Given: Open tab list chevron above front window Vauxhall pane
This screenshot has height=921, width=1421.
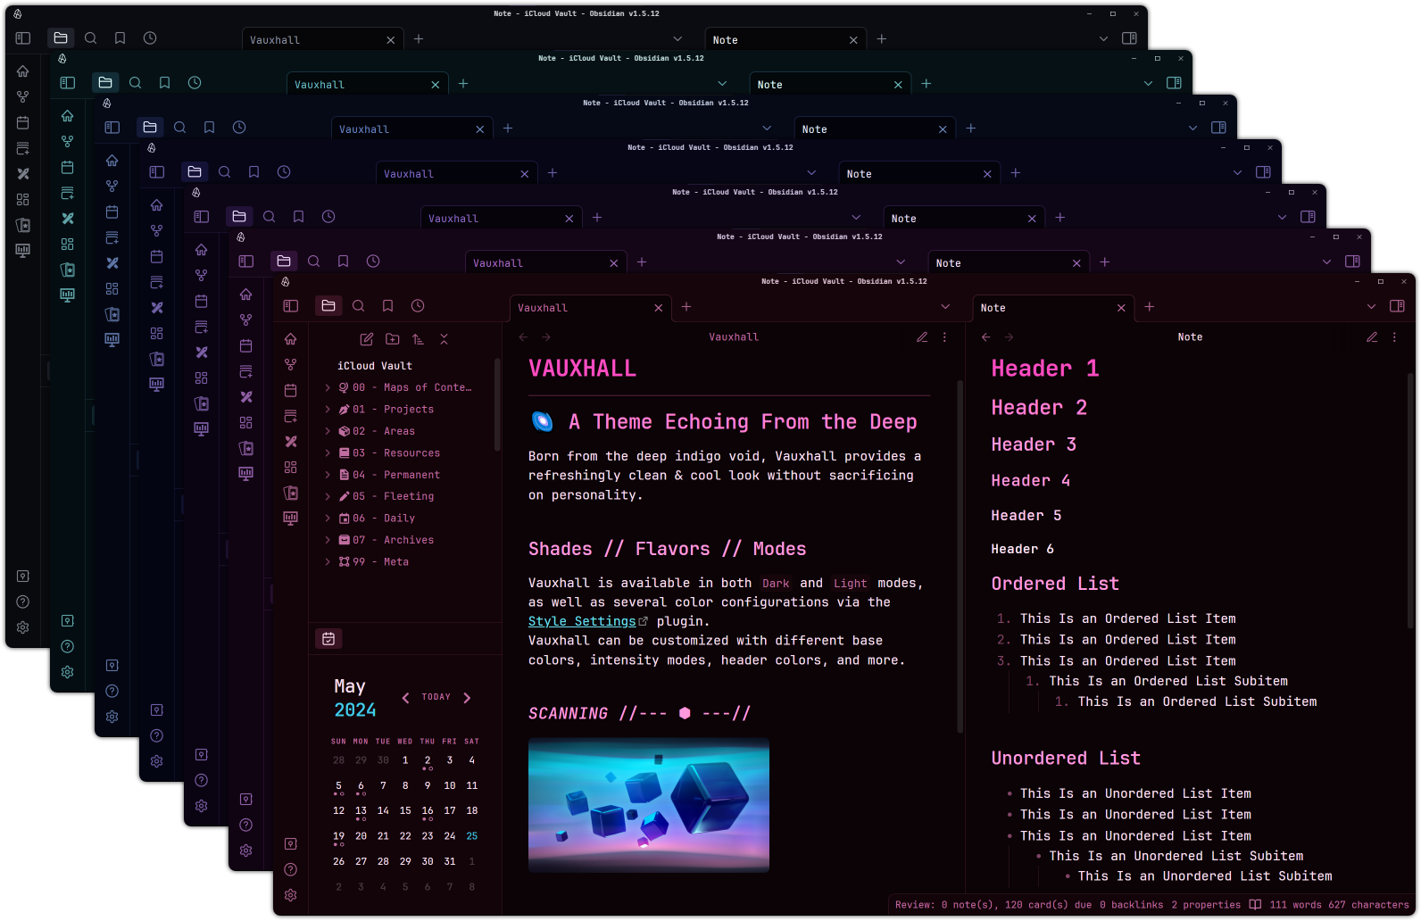Looking at the screenshot, I should point(946,307).
